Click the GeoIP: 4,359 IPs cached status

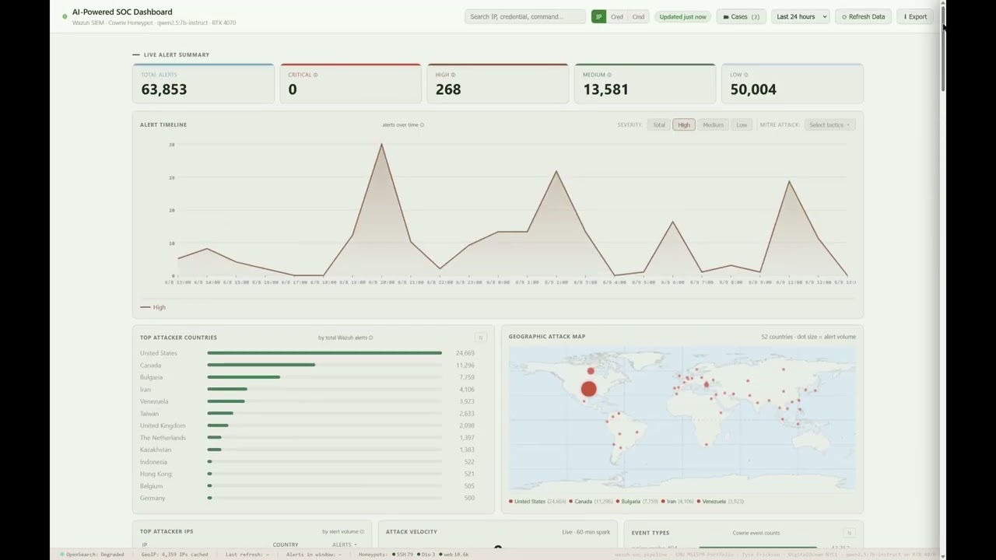tap(174, 555)
